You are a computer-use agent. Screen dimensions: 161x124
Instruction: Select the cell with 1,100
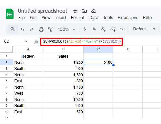pyautogui.click(x=63, y=87)
